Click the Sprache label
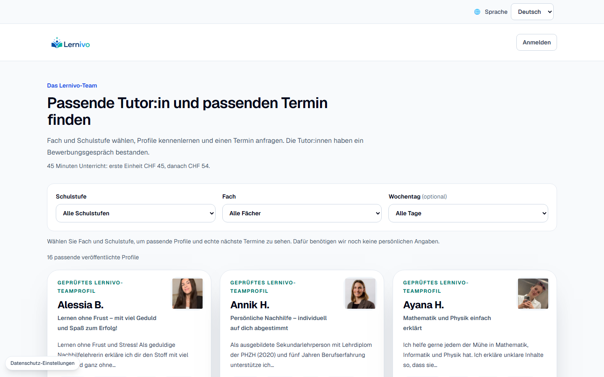 click(496, 12)
